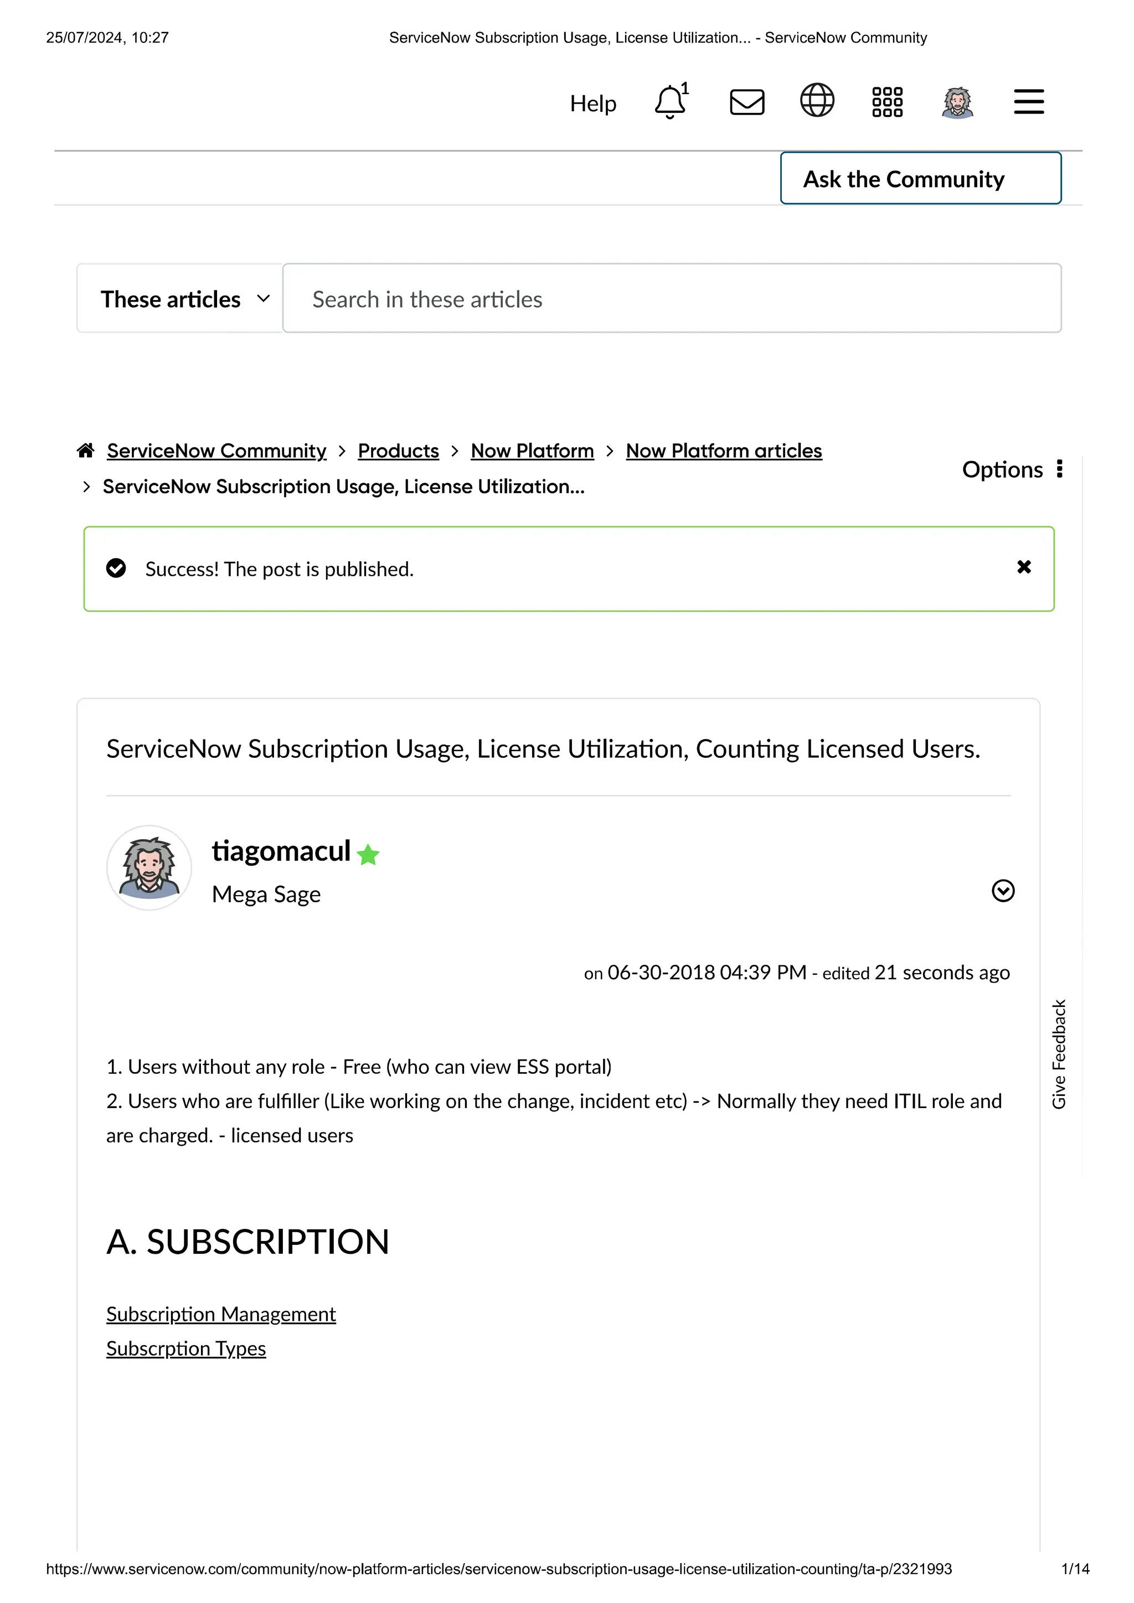Click the Ask the Community button
The width and height of the screenshot is (1134, 1603).
(921, 178)
